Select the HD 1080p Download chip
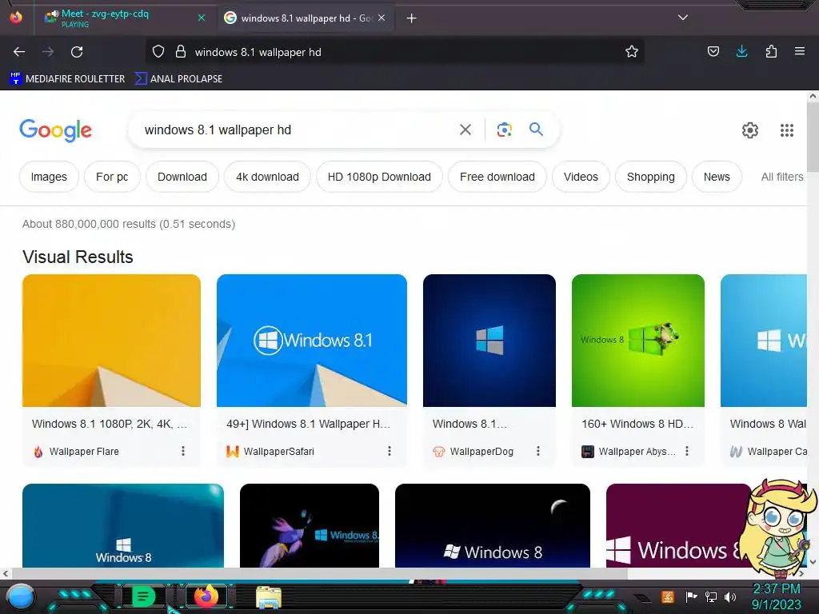819x614 pixels. (379, 177)
